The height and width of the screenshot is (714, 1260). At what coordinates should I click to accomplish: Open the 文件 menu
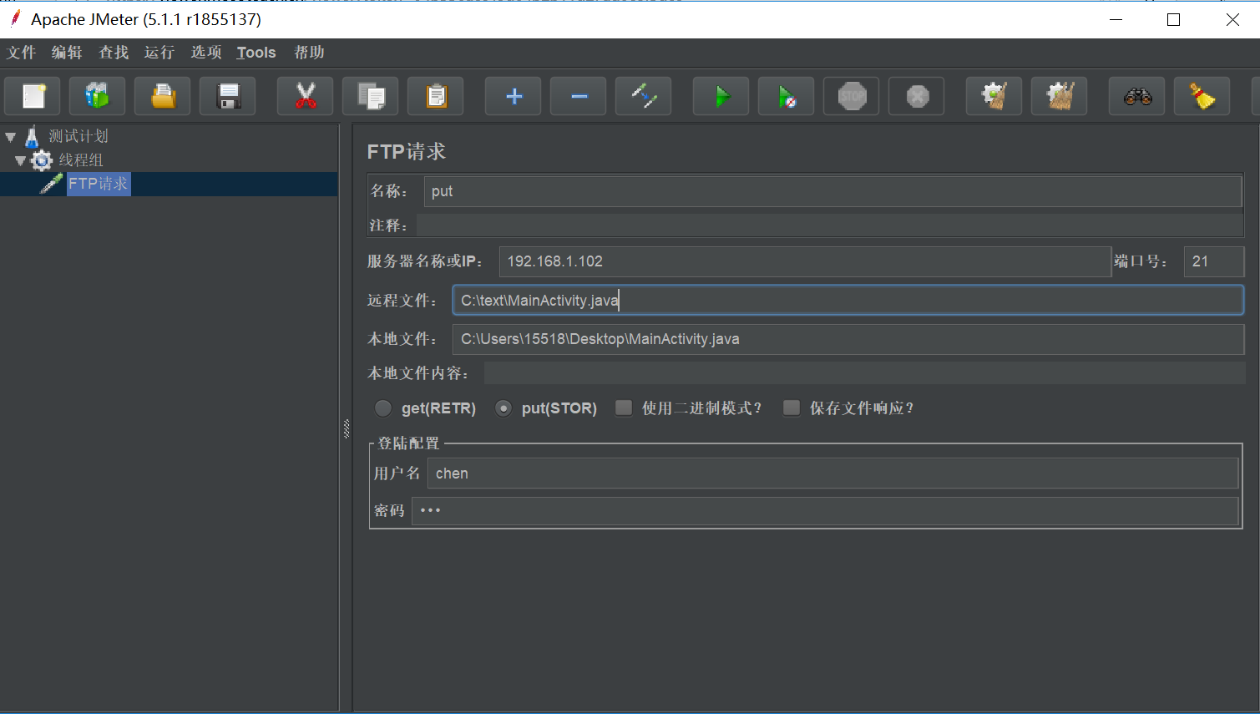click(22, 53)
